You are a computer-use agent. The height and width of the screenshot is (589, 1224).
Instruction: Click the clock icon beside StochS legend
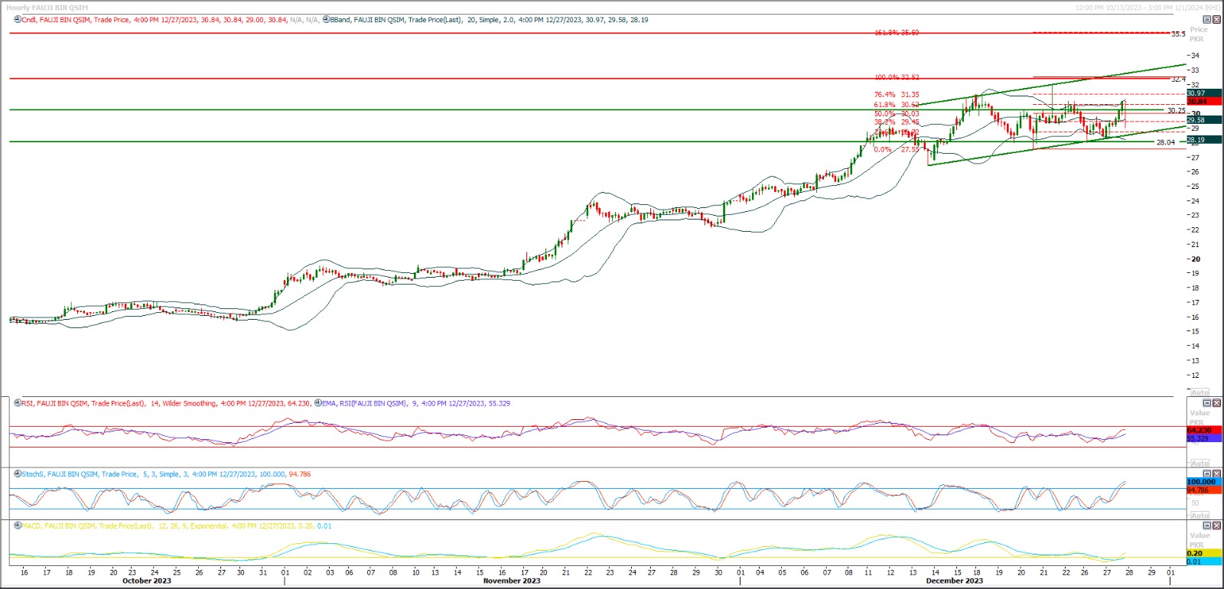[18, 474]
